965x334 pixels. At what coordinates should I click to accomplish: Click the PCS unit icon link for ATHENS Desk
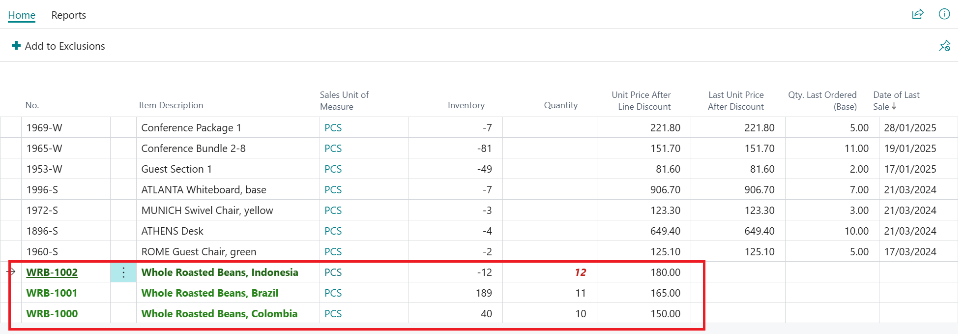333,231
